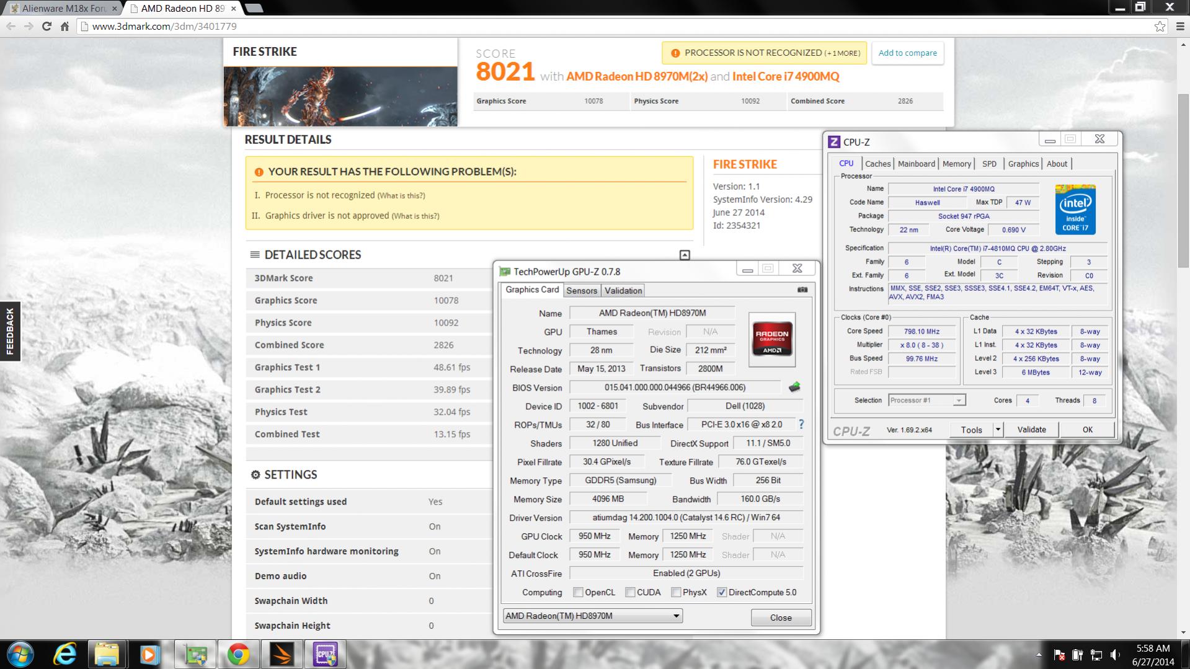Click the Radeon Graphics logo in GPU-Z
1190x669 pixels.
click(x=772, y=339)
